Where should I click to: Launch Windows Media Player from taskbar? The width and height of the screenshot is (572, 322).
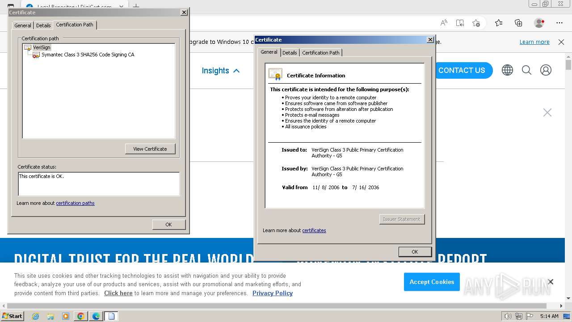coord(66,316)
